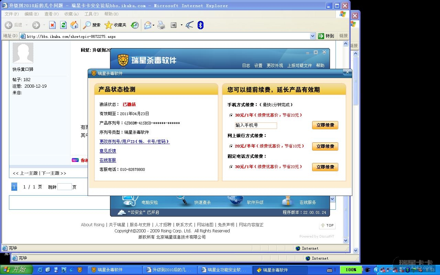
Task: Click the Bluetooth icon in the IE toolbar
Action: click(x=200, y=25)
